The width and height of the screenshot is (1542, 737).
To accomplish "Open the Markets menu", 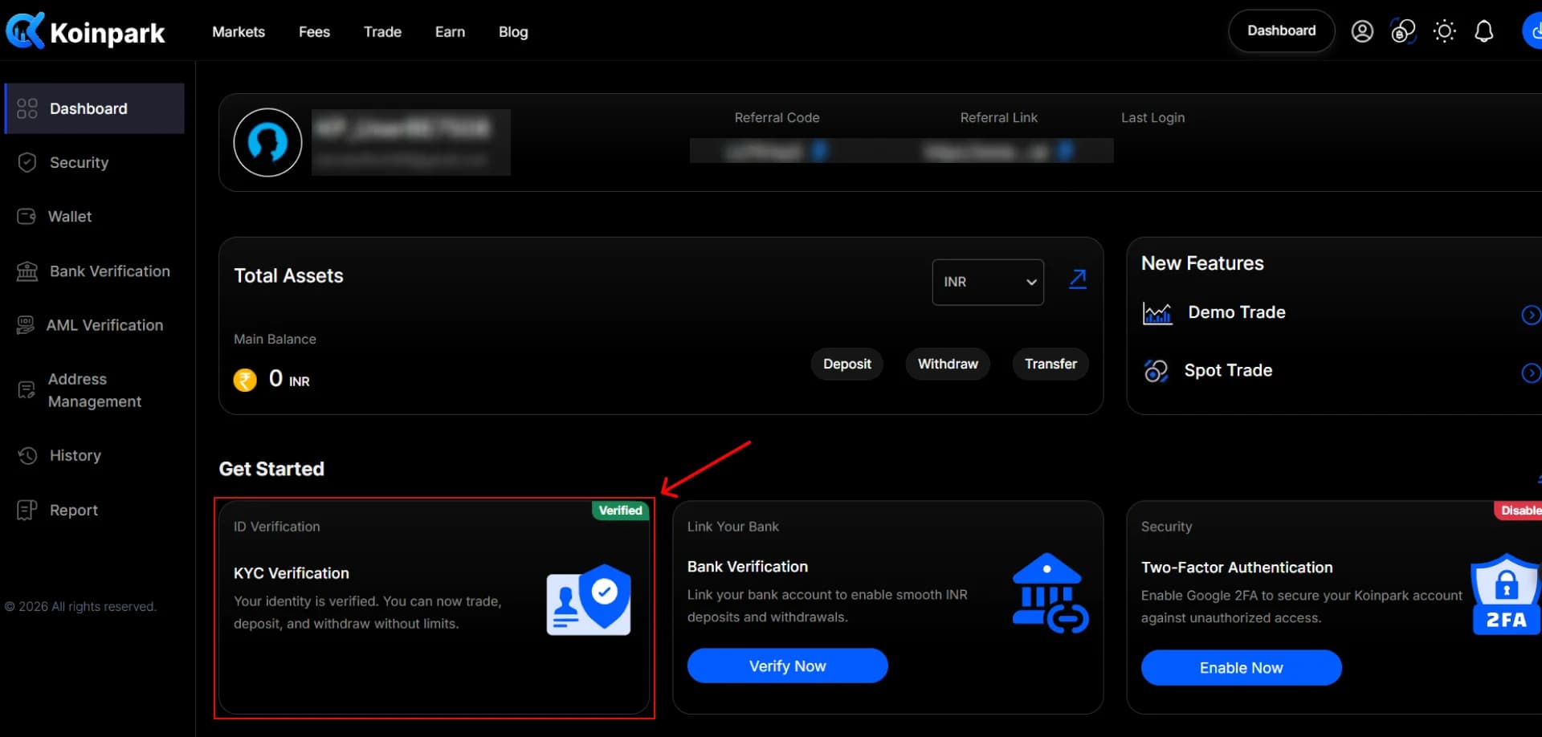I will pyautogui.click(x=239, y=32).
